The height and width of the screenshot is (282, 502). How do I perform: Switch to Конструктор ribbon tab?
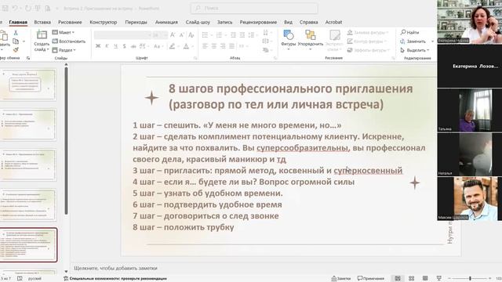coord(103,22)
